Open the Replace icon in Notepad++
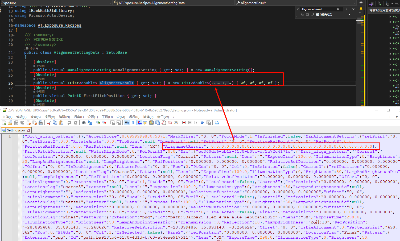This screenshot has width=400, height=241. (90, 123)
